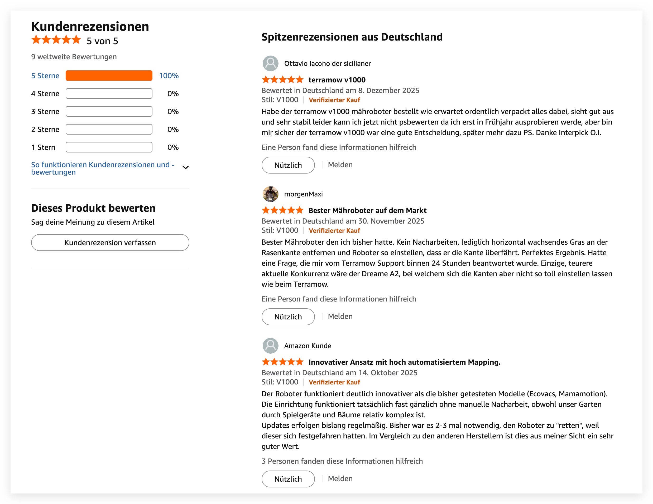
Task: Click Melden under morgenMaxi's review
Action: (340, 317)
